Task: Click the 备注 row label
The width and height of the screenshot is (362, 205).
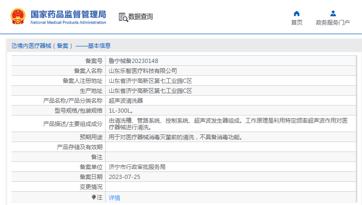Action: [97, 157]
